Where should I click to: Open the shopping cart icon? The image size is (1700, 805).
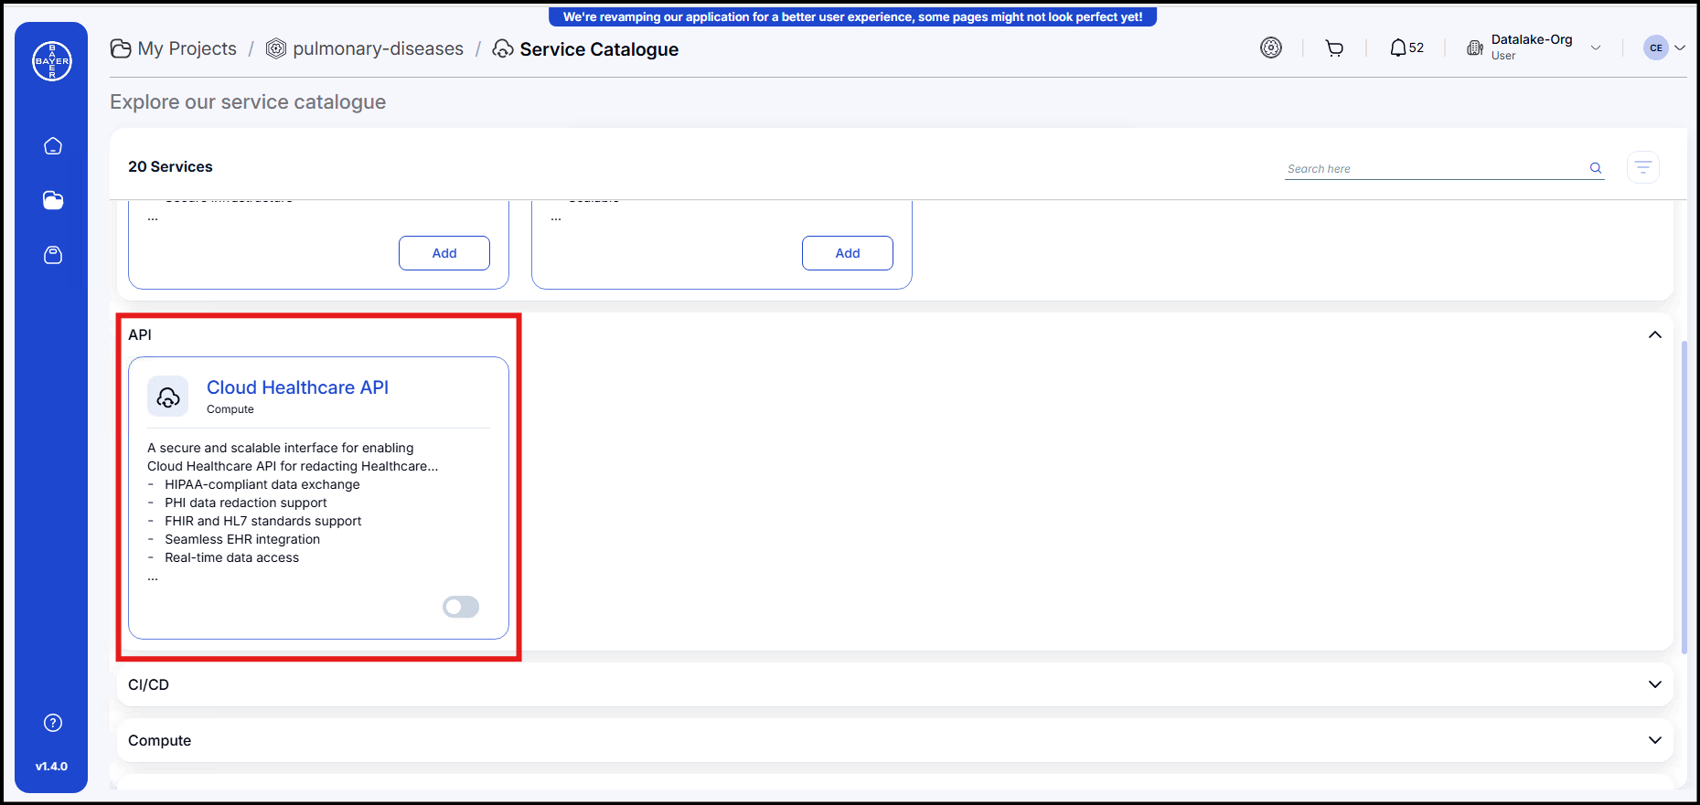tap(1334, 48)
